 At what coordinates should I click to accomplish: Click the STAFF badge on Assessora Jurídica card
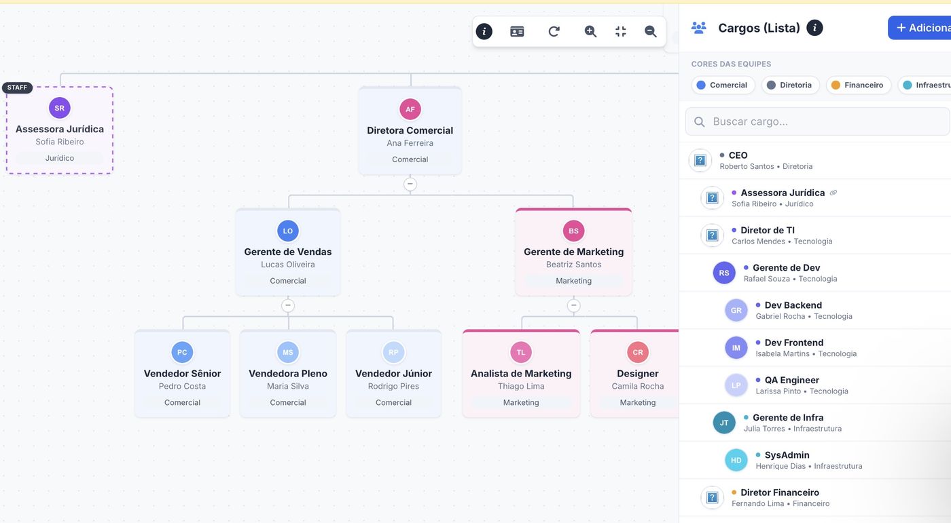point(18,88)
